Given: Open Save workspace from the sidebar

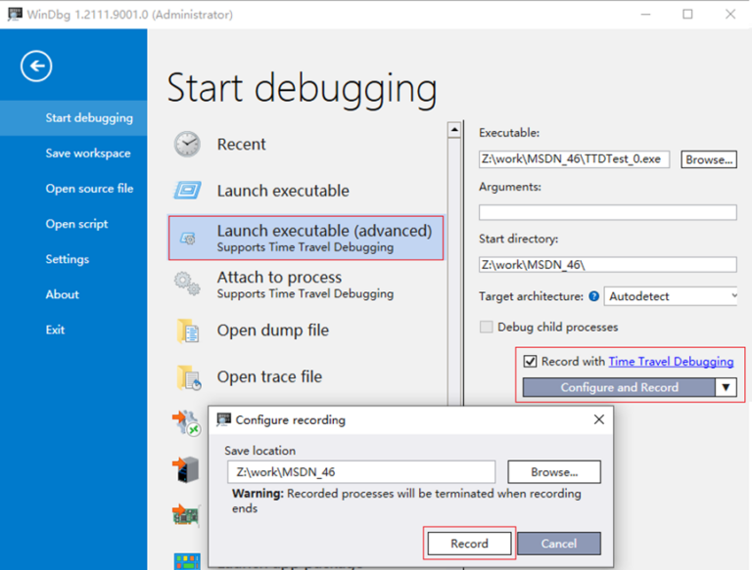Looking at the screenshot, I should [88, 153].
